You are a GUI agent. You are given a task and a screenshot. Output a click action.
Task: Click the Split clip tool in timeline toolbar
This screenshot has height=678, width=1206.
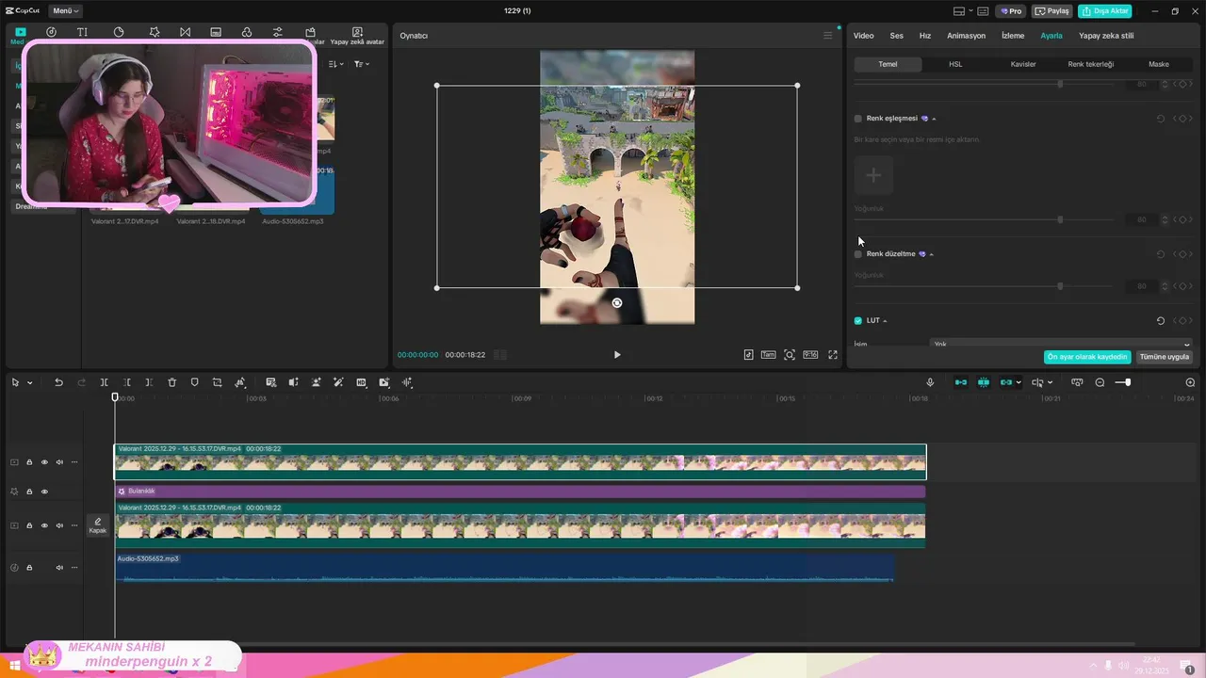coord(104,382)
